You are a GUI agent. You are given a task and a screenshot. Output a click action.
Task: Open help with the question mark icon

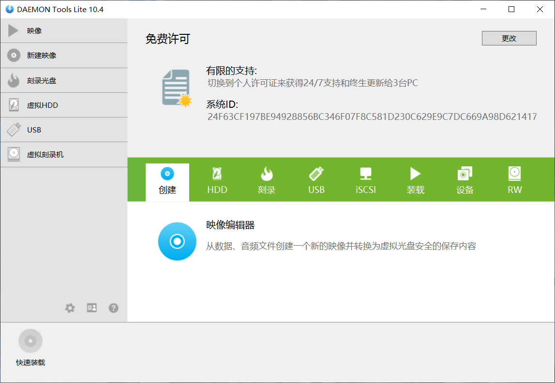(x=113, y=308)
